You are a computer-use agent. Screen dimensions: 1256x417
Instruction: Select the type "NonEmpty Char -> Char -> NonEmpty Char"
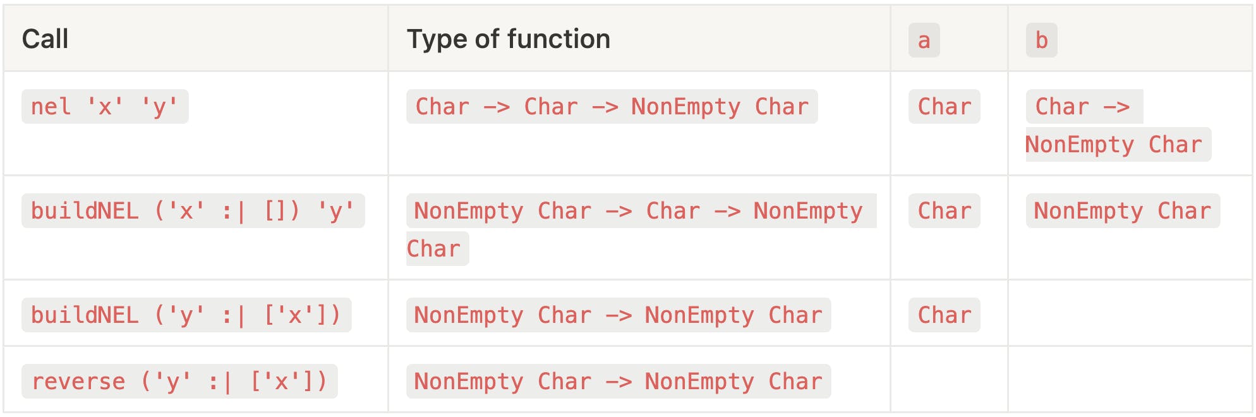(638, 211)
